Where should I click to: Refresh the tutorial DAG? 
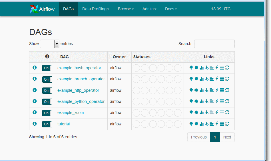pyautogui.click(x=227, y=124)
